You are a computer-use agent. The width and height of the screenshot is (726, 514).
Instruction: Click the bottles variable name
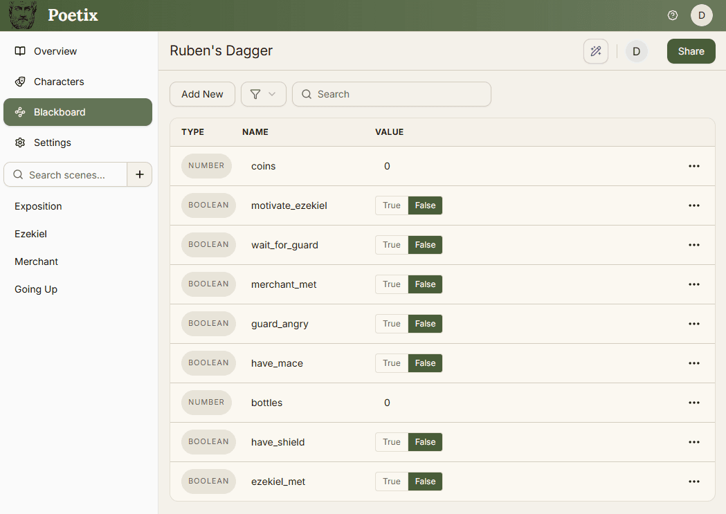266,403
